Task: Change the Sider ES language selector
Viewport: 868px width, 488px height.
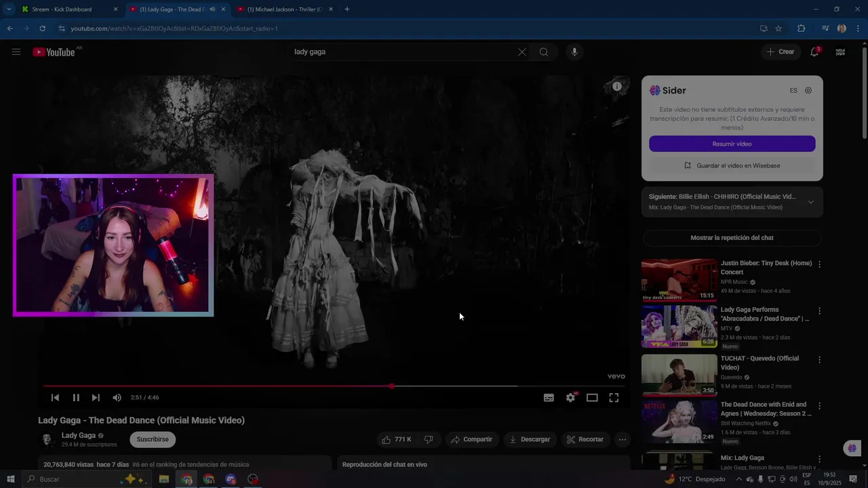Action: (793, 90)
